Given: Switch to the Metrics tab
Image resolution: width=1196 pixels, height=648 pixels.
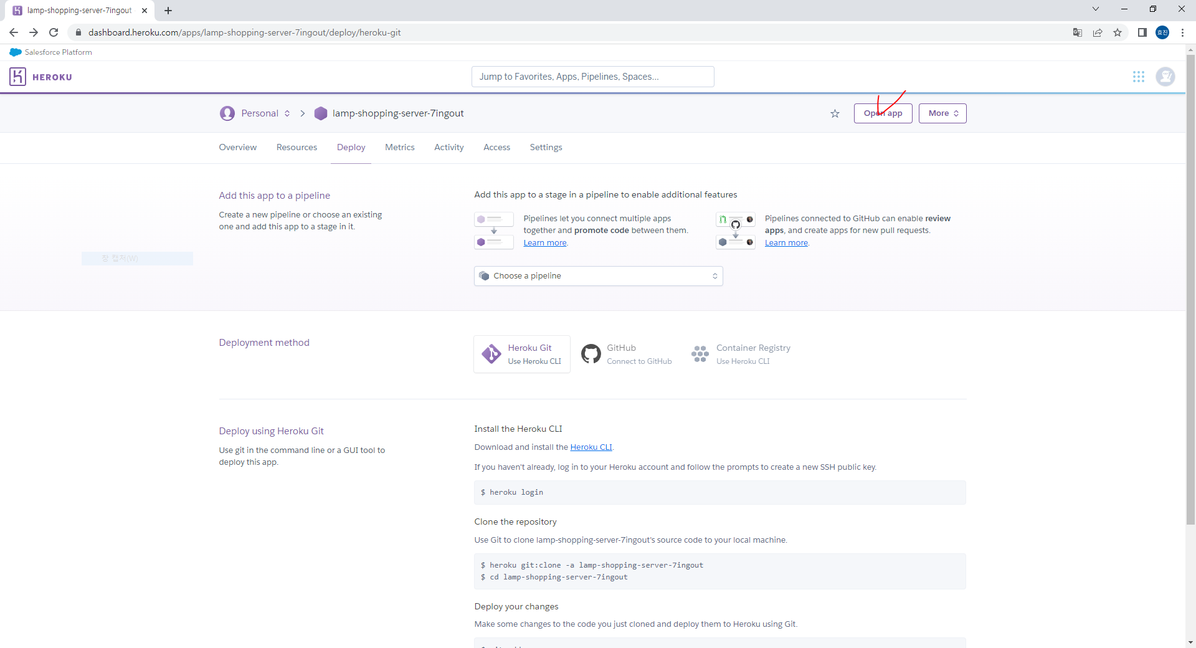Looking at the screenshot, I should [x=400, y=147].
